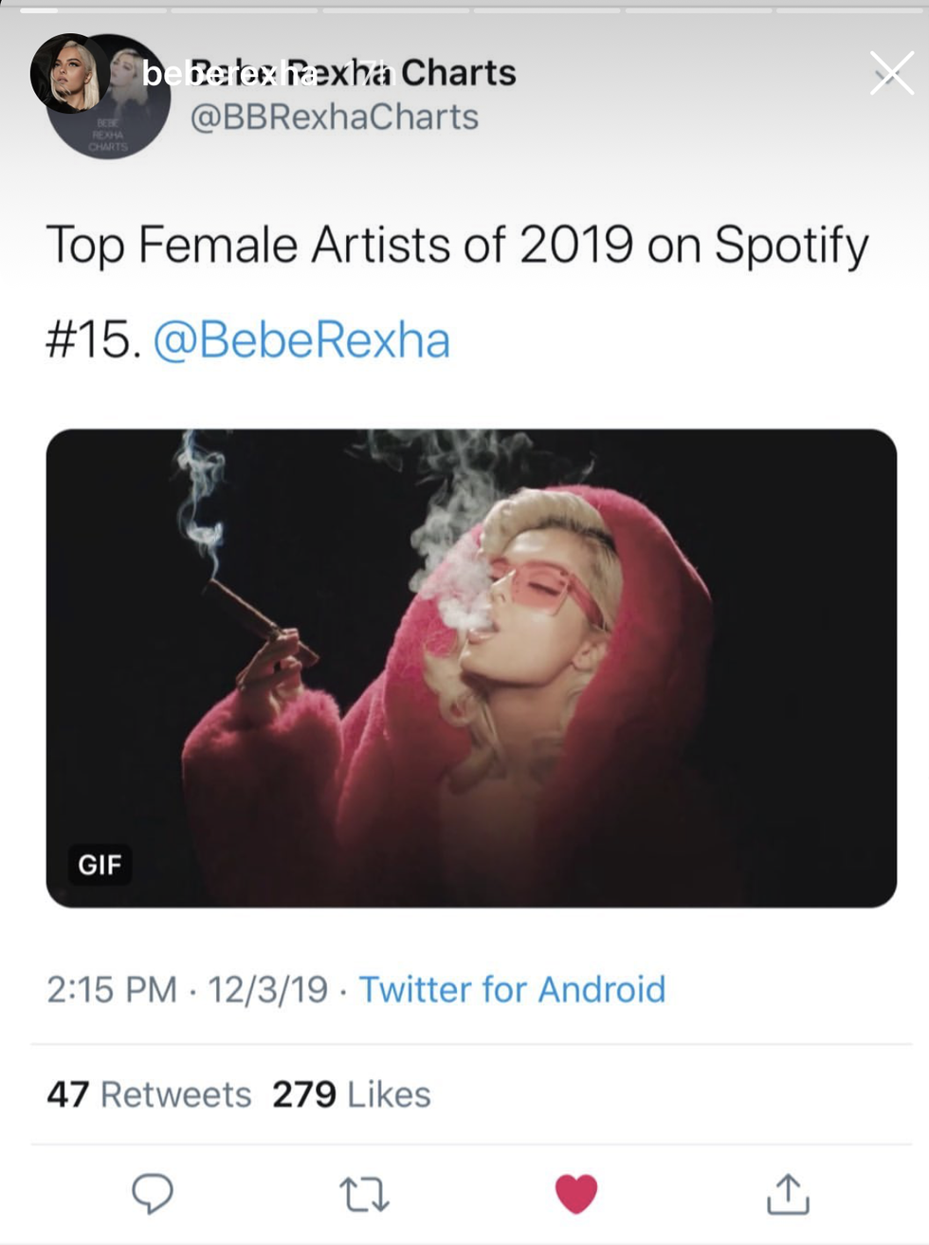
Task: View the 47 Retweets list
Action: click(149, 1094)
